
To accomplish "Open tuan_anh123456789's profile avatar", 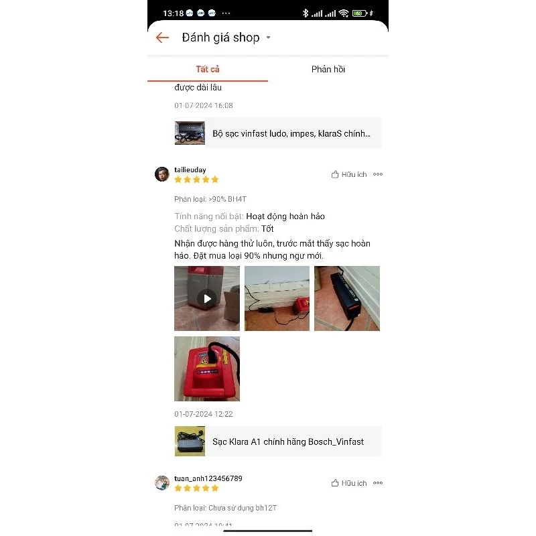I will pos(161,483).
